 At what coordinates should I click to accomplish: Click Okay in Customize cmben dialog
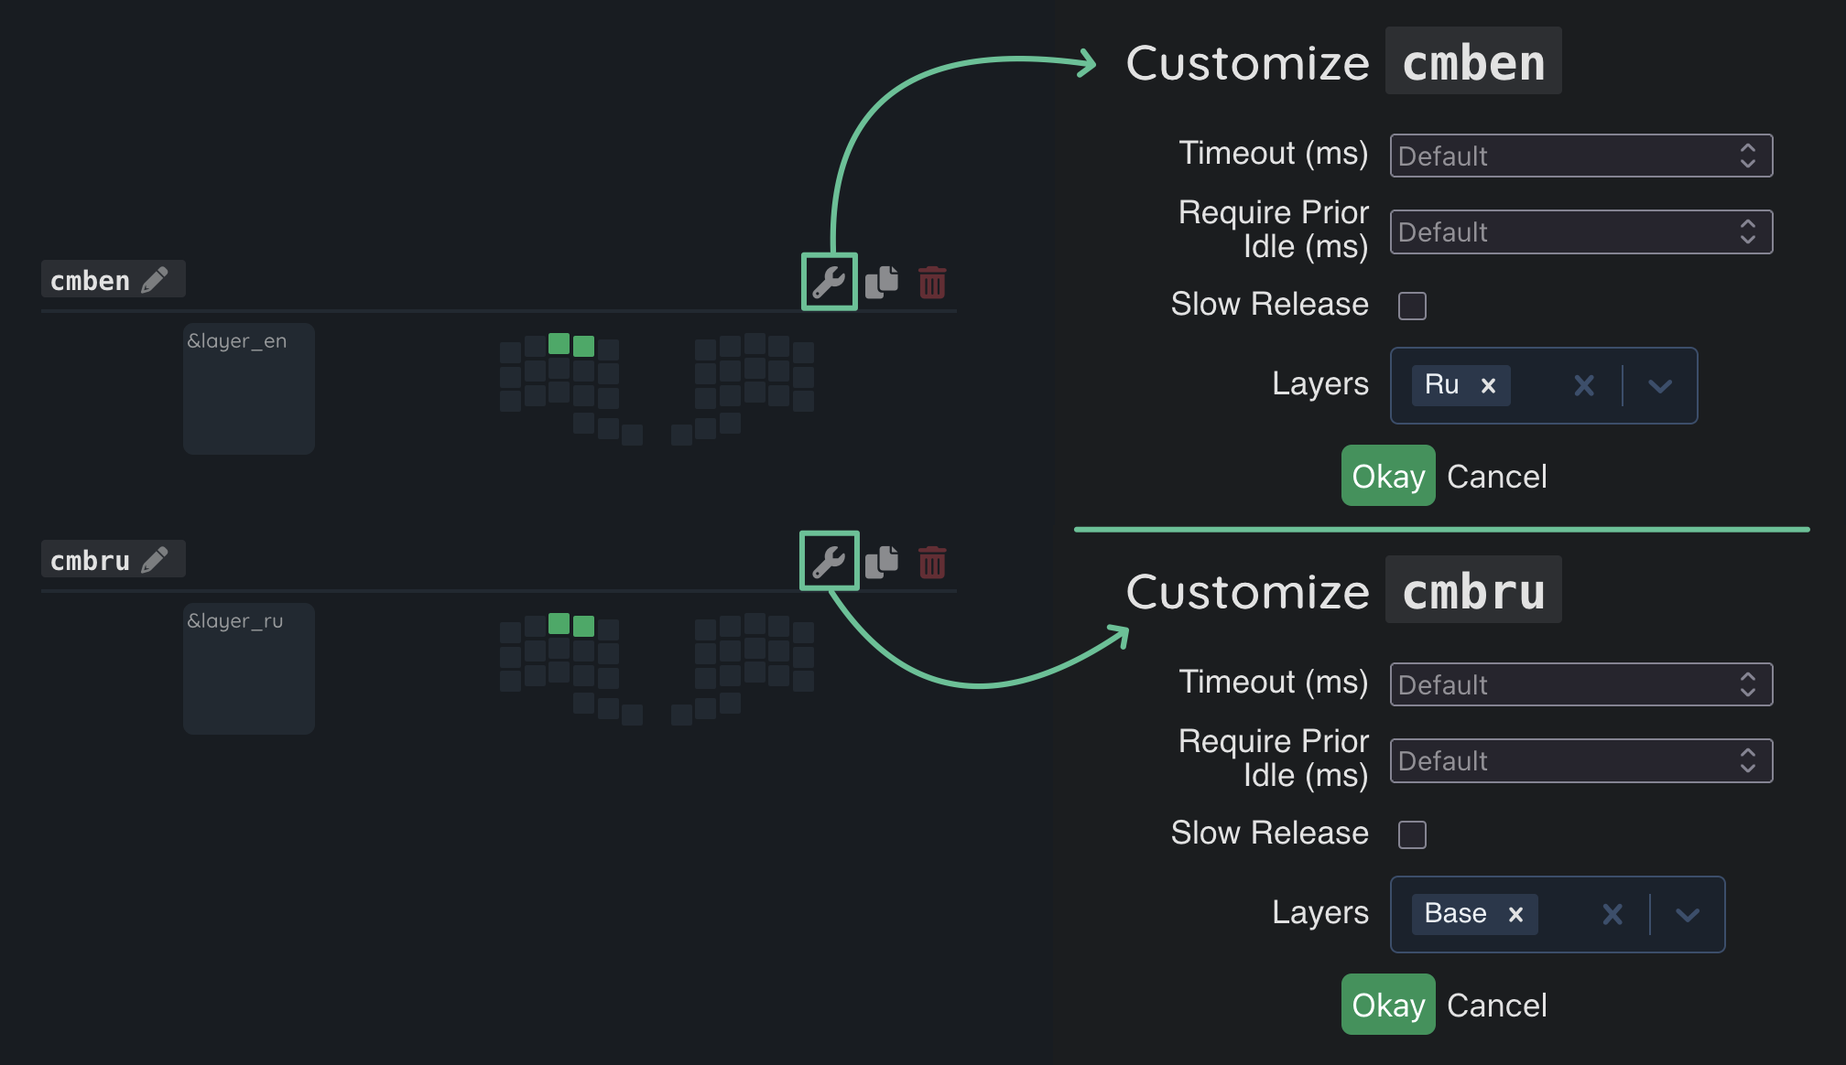tap(1387, 476)
